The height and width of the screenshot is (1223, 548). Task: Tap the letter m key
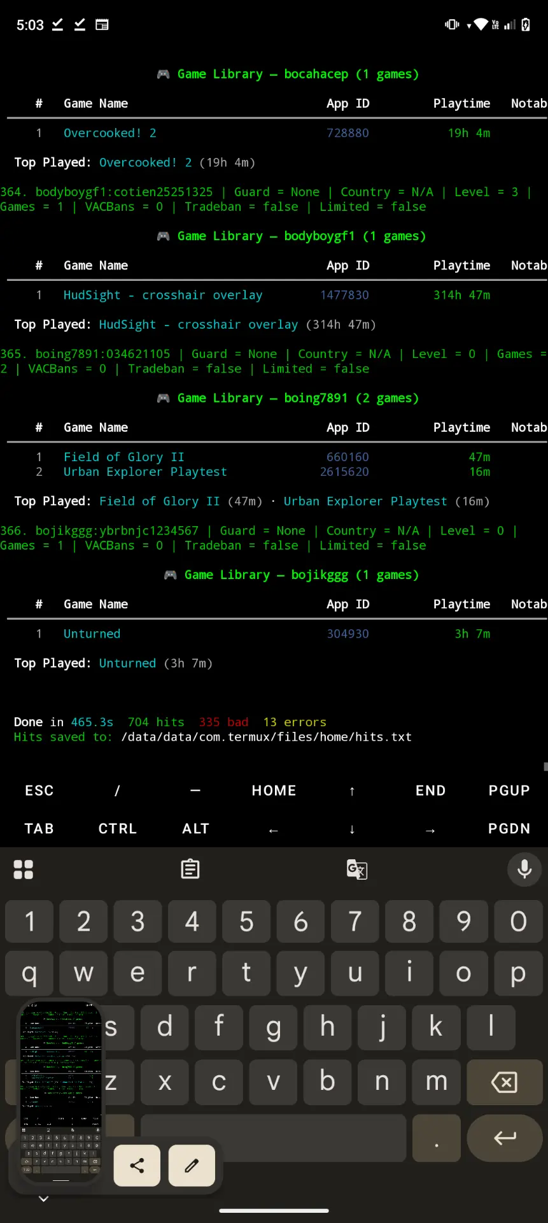click(436, 1082)
